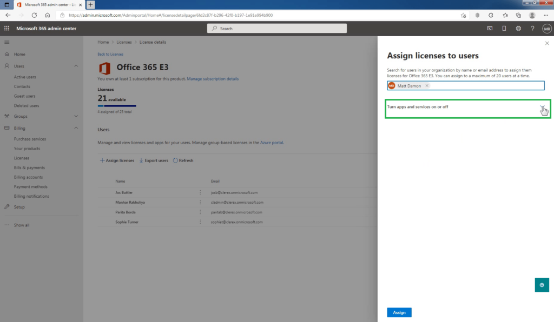Open the browser extensions icon
This screenshot has width=554, height=322.
(491, 15)
